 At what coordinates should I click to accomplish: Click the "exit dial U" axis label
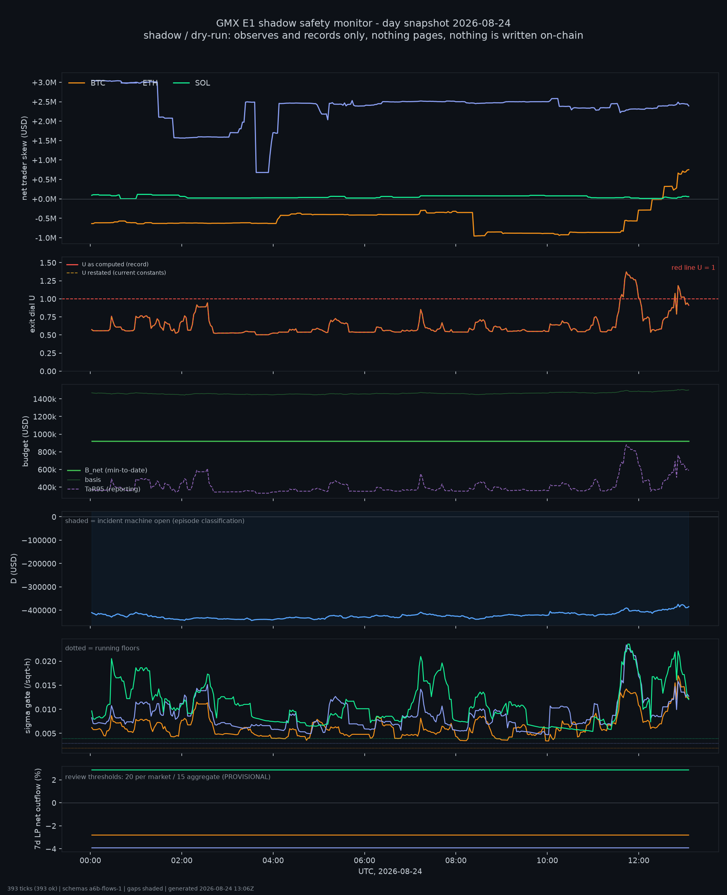click(32, 314)
